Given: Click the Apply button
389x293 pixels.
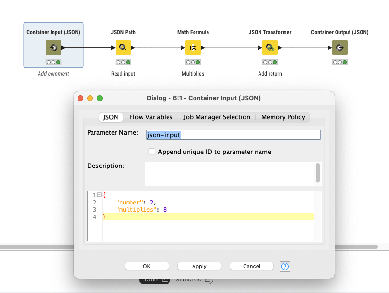Looking at the screenshot, I should 199,266.
